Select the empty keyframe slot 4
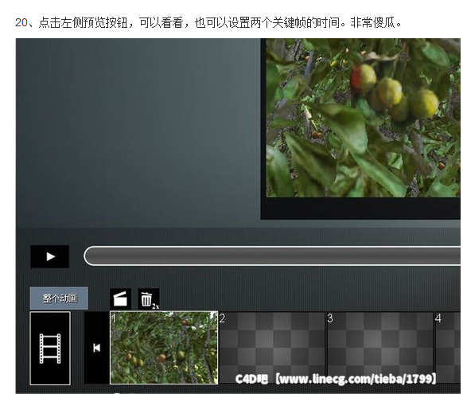This screenshot has height=394, width=463. coord(448,348)
